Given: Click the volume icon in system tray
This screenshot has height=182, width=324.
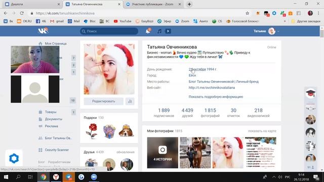Looking at the screenshot, I should [280, 177].
